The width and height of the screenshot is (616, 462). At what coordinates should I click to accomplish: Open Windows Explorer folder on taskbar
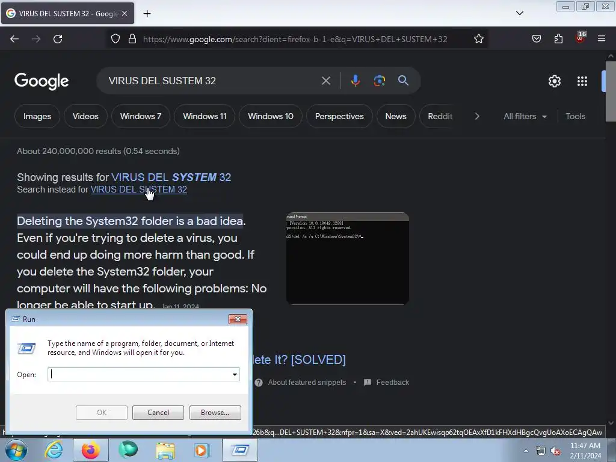165,450
